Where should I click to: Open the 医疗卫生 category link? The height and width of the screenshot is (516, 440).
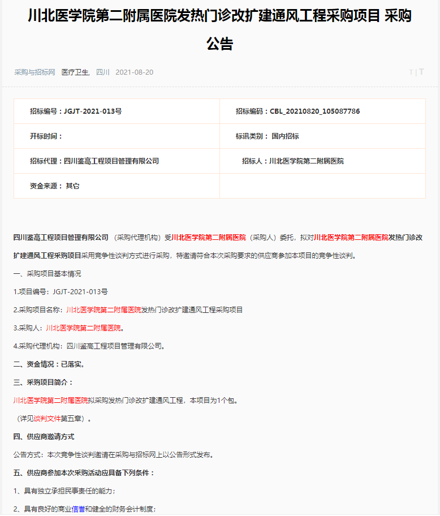coord(75,72)
